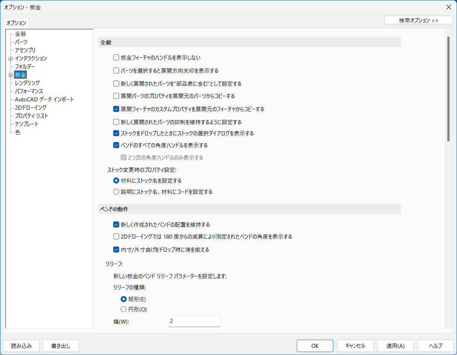
Task: Click 読み込み to import settings
Action: [x=21, y=346]
